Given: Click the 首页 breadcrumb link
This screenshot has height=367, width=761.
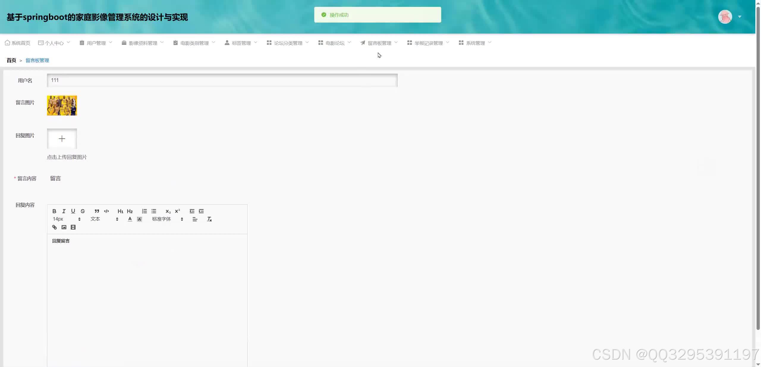Looking at the screenshot, I should pos(11,60).
